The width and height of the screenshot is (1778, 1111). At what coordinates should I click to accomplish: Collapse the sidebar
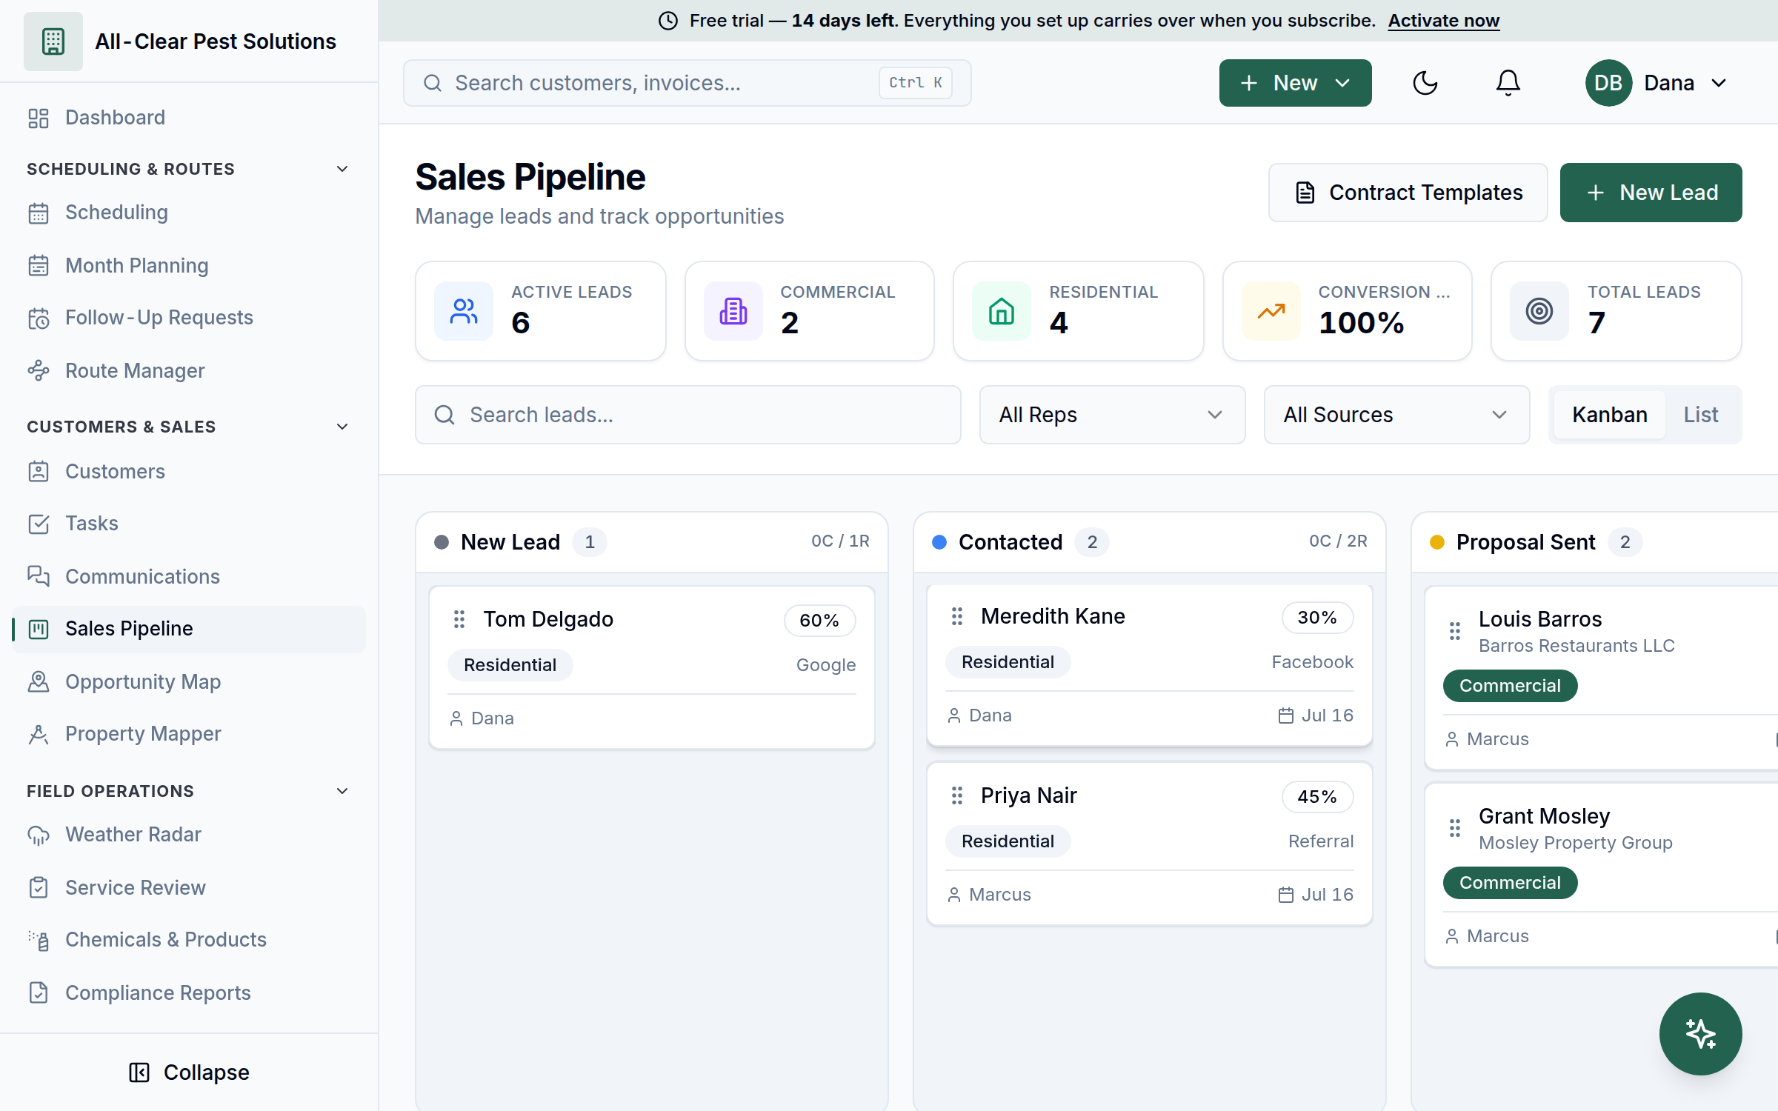click(x=189, y=1072)
